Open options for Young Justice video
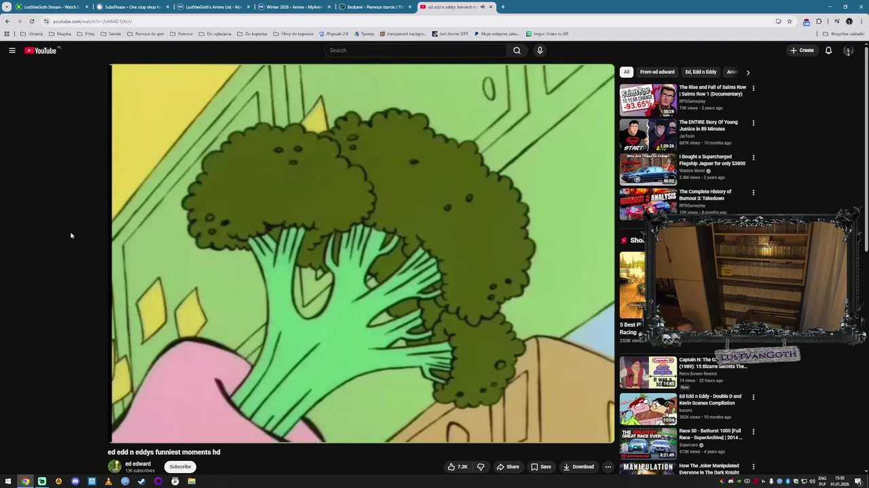This screenshot has height=488, width=869. pyautogui.click(x=753, y=123)
